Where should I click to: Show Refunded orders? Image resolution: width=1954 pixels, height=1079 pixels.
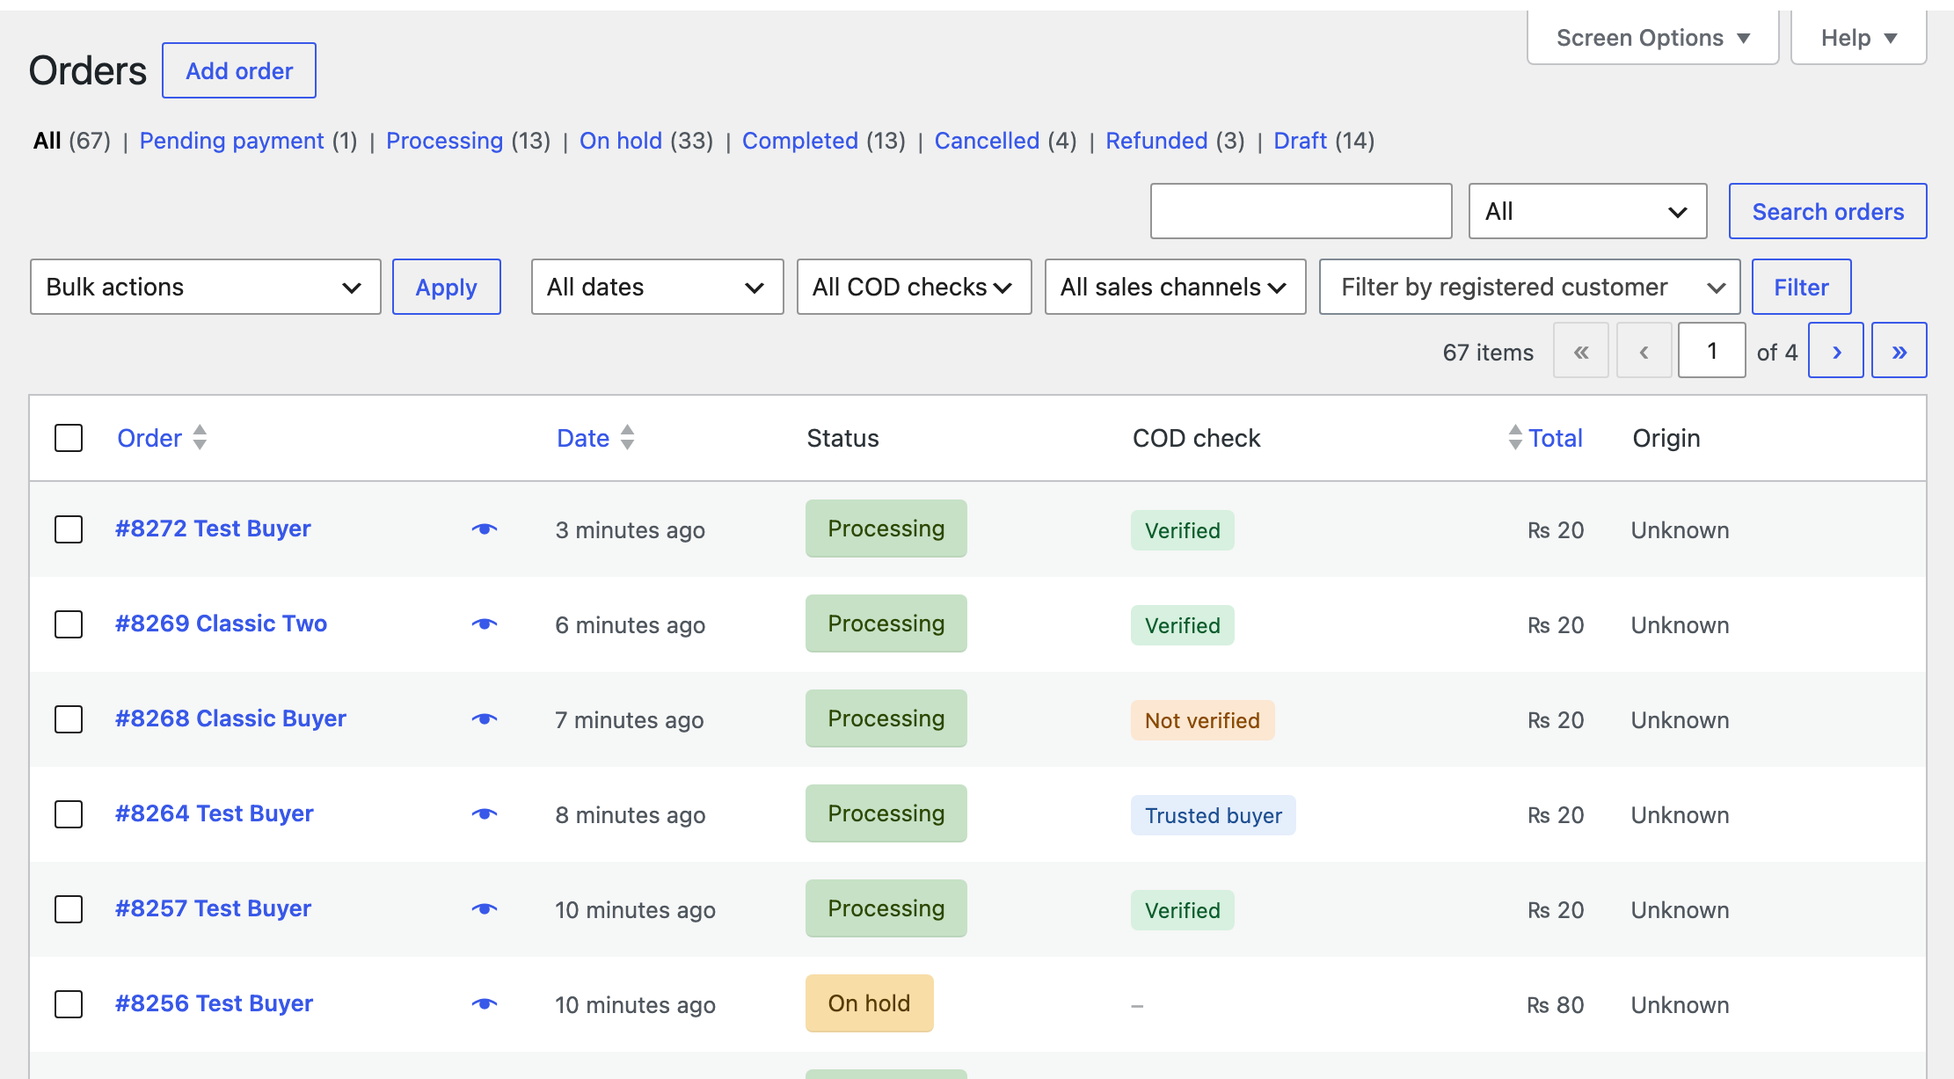coord(1156,141)
